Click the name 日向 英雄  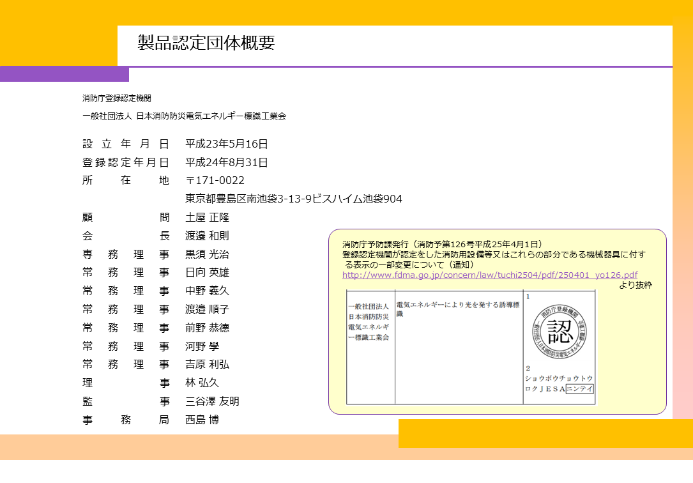[207, 273]
